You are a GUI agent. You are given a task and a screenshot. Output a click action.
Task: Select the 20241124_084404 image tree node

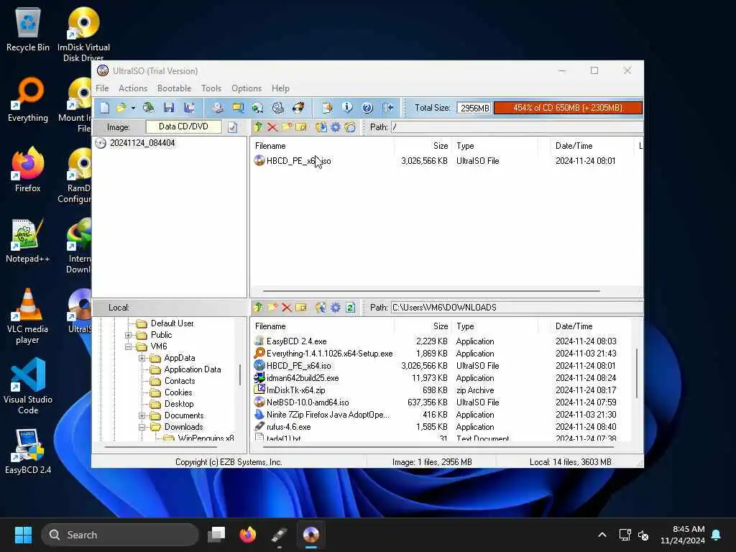pos(142,143)
